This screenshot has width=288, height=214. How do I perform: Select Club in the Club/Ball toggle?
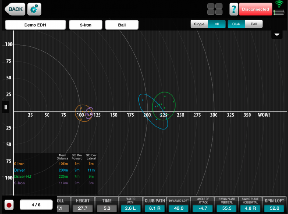[x=236, y=24]
